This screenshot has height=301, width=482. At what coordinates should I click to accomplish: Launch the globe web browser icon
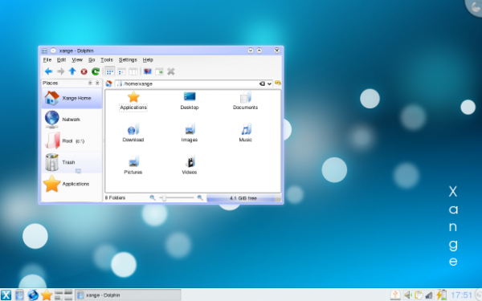click(x=33, y=295)
